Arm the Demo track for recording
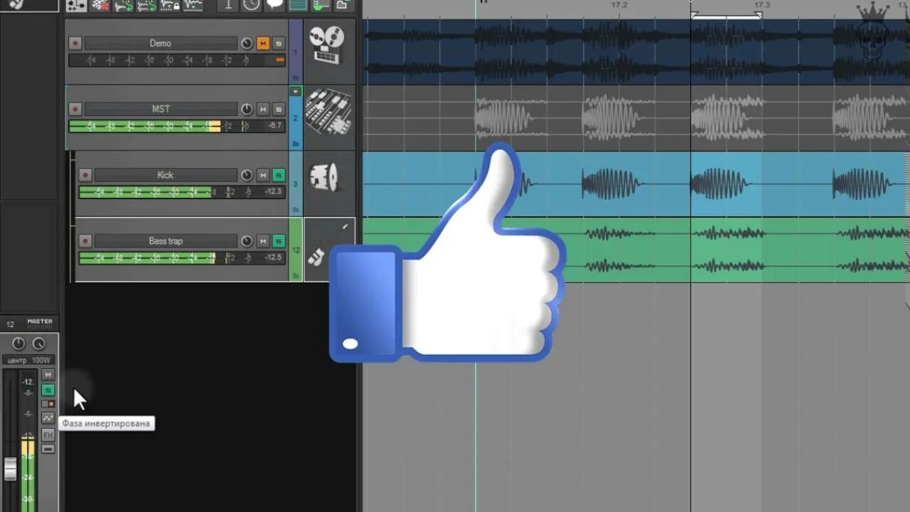 point(75,43)
